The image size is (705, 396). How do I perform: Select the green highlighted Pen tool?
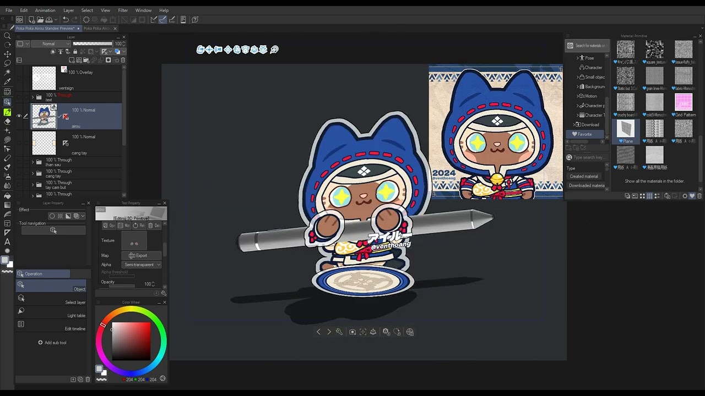pyautogui.click(x=7, y=112)
